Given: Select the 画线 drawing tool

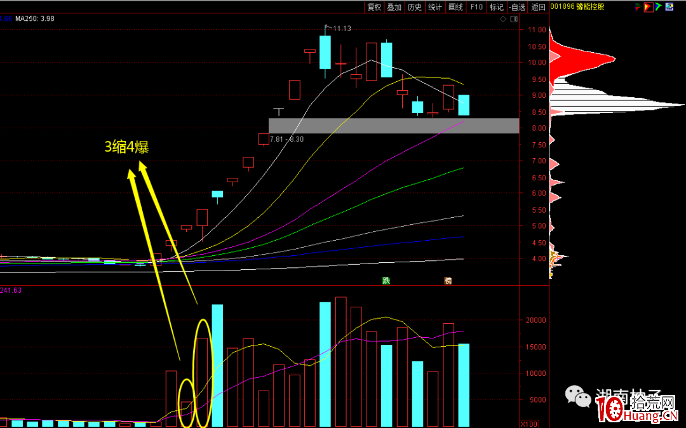Looking at the screenshot, I should point(455,7).
